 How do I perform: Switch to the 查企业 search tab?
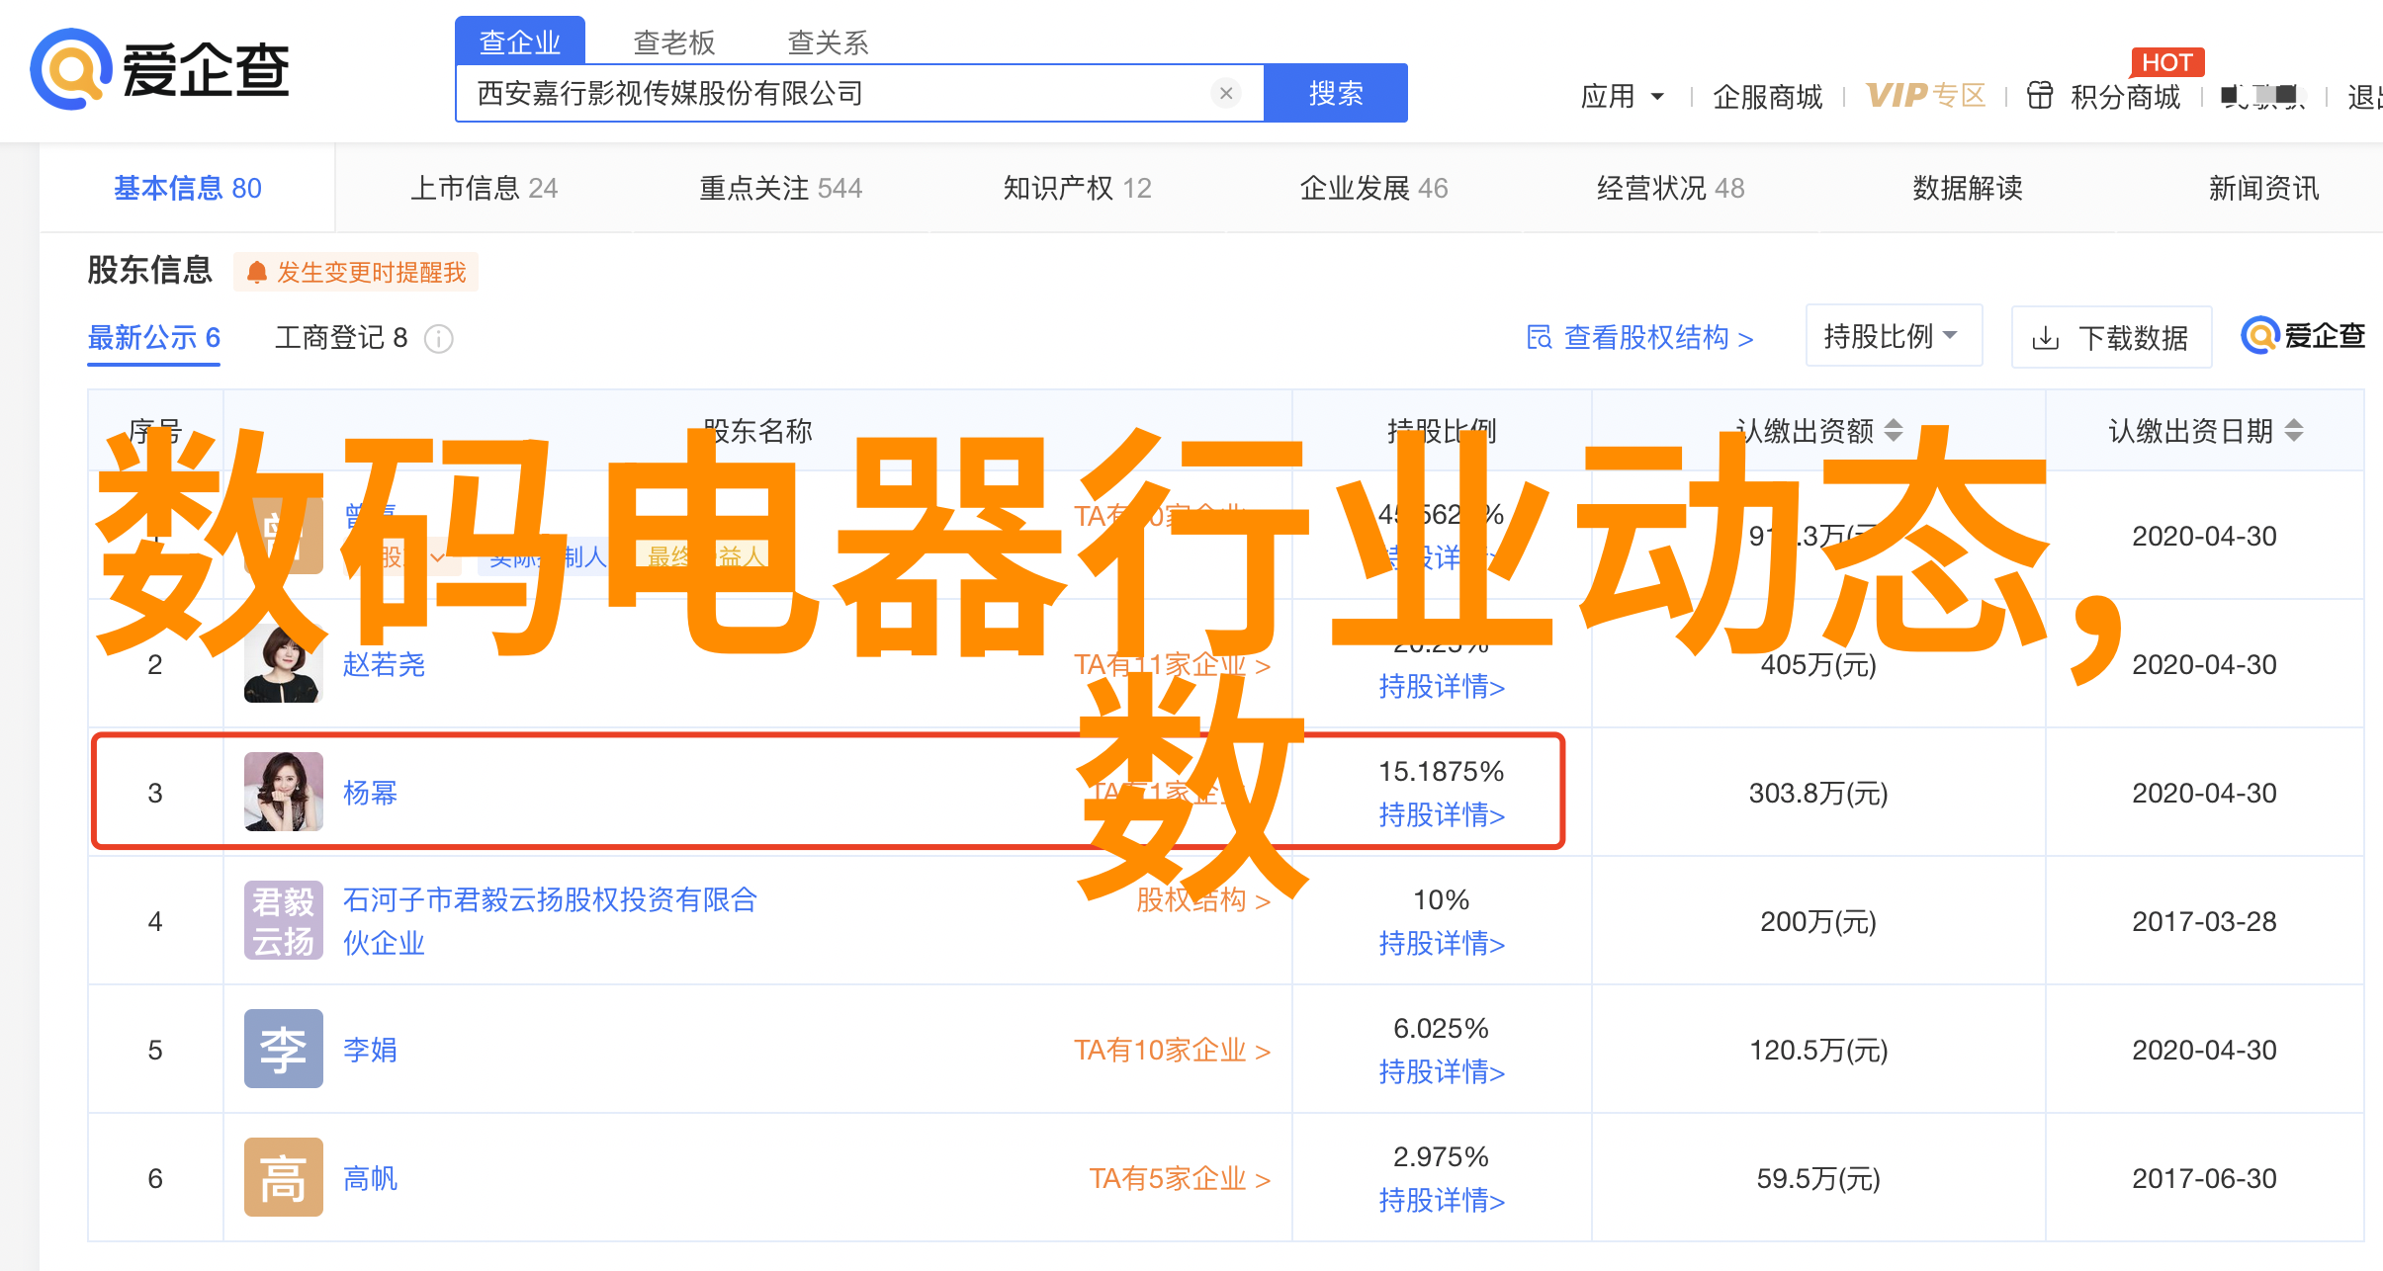coord(520,42)
